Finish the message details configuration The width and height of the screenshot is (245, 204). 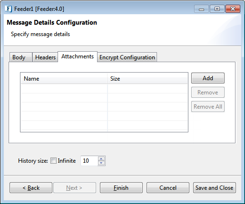click(x=121, y=188)
